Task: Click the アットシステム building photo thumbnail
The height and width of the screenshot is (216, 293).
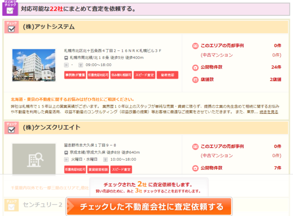Action: click(34, 65)
